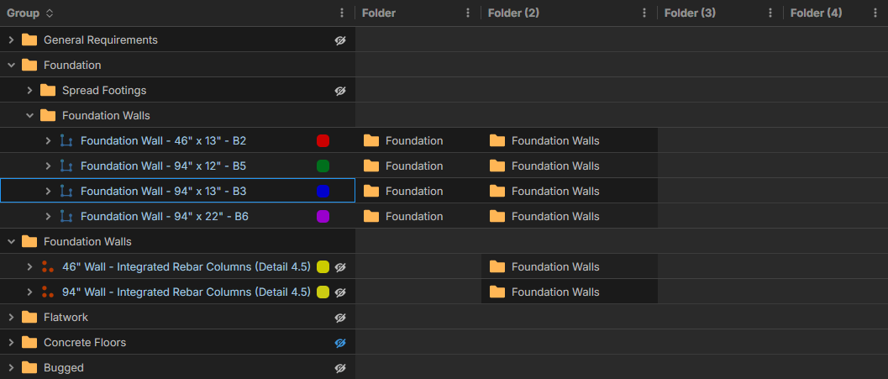Click the linear takeoff icon for Foundation Wall B6

(x=66, y=217)
